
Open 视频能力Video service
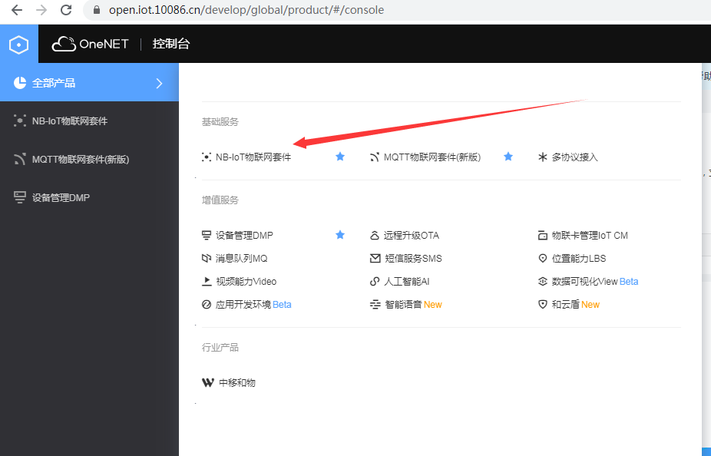[x=246, y=282]
